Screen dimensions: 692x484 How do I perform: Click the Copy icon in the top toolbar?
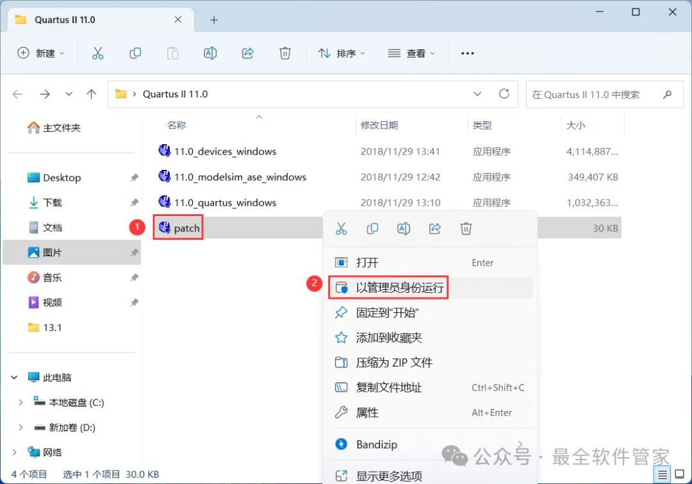click(135, 53)
